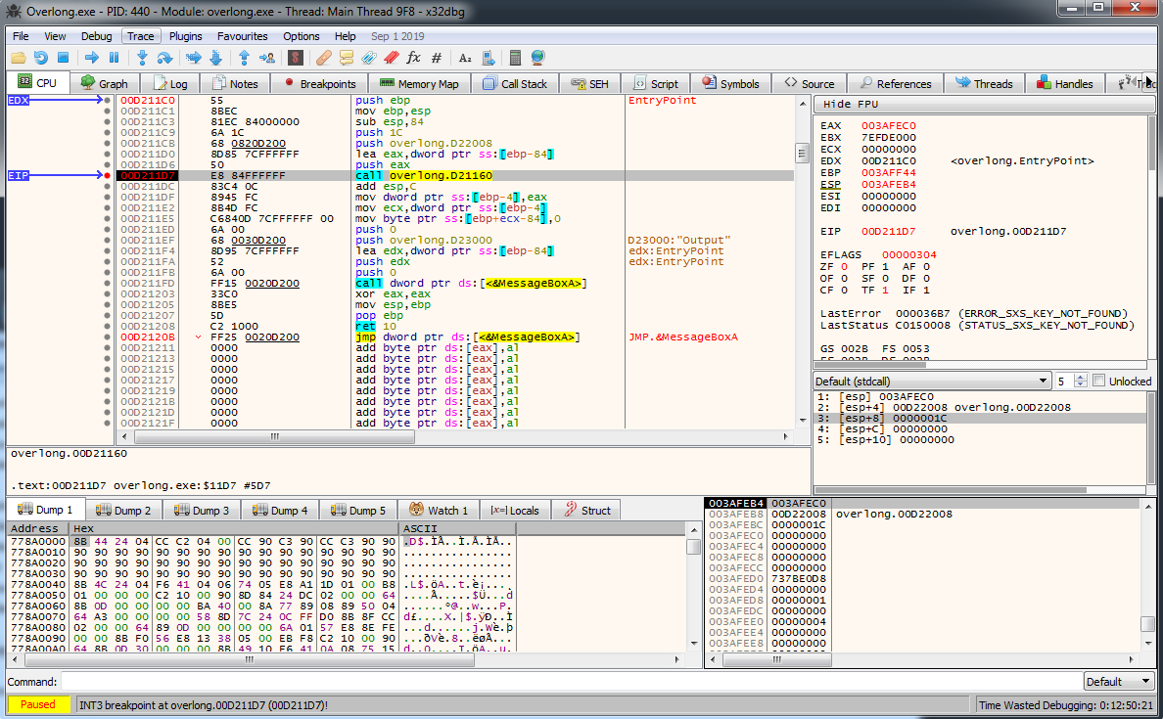The height and width of the screenshot is (719, 1163).
Task: Click the globe icon for updates
Action: pyautogui.click(x=538, y=58)
